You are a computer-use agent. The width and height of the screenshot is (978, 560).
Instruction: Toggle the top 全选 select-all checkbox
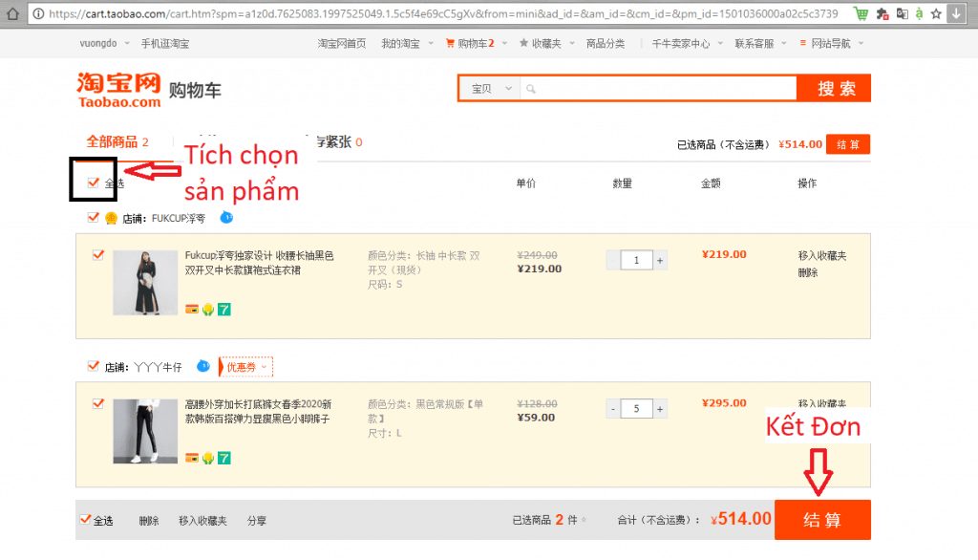coord(94,183)
